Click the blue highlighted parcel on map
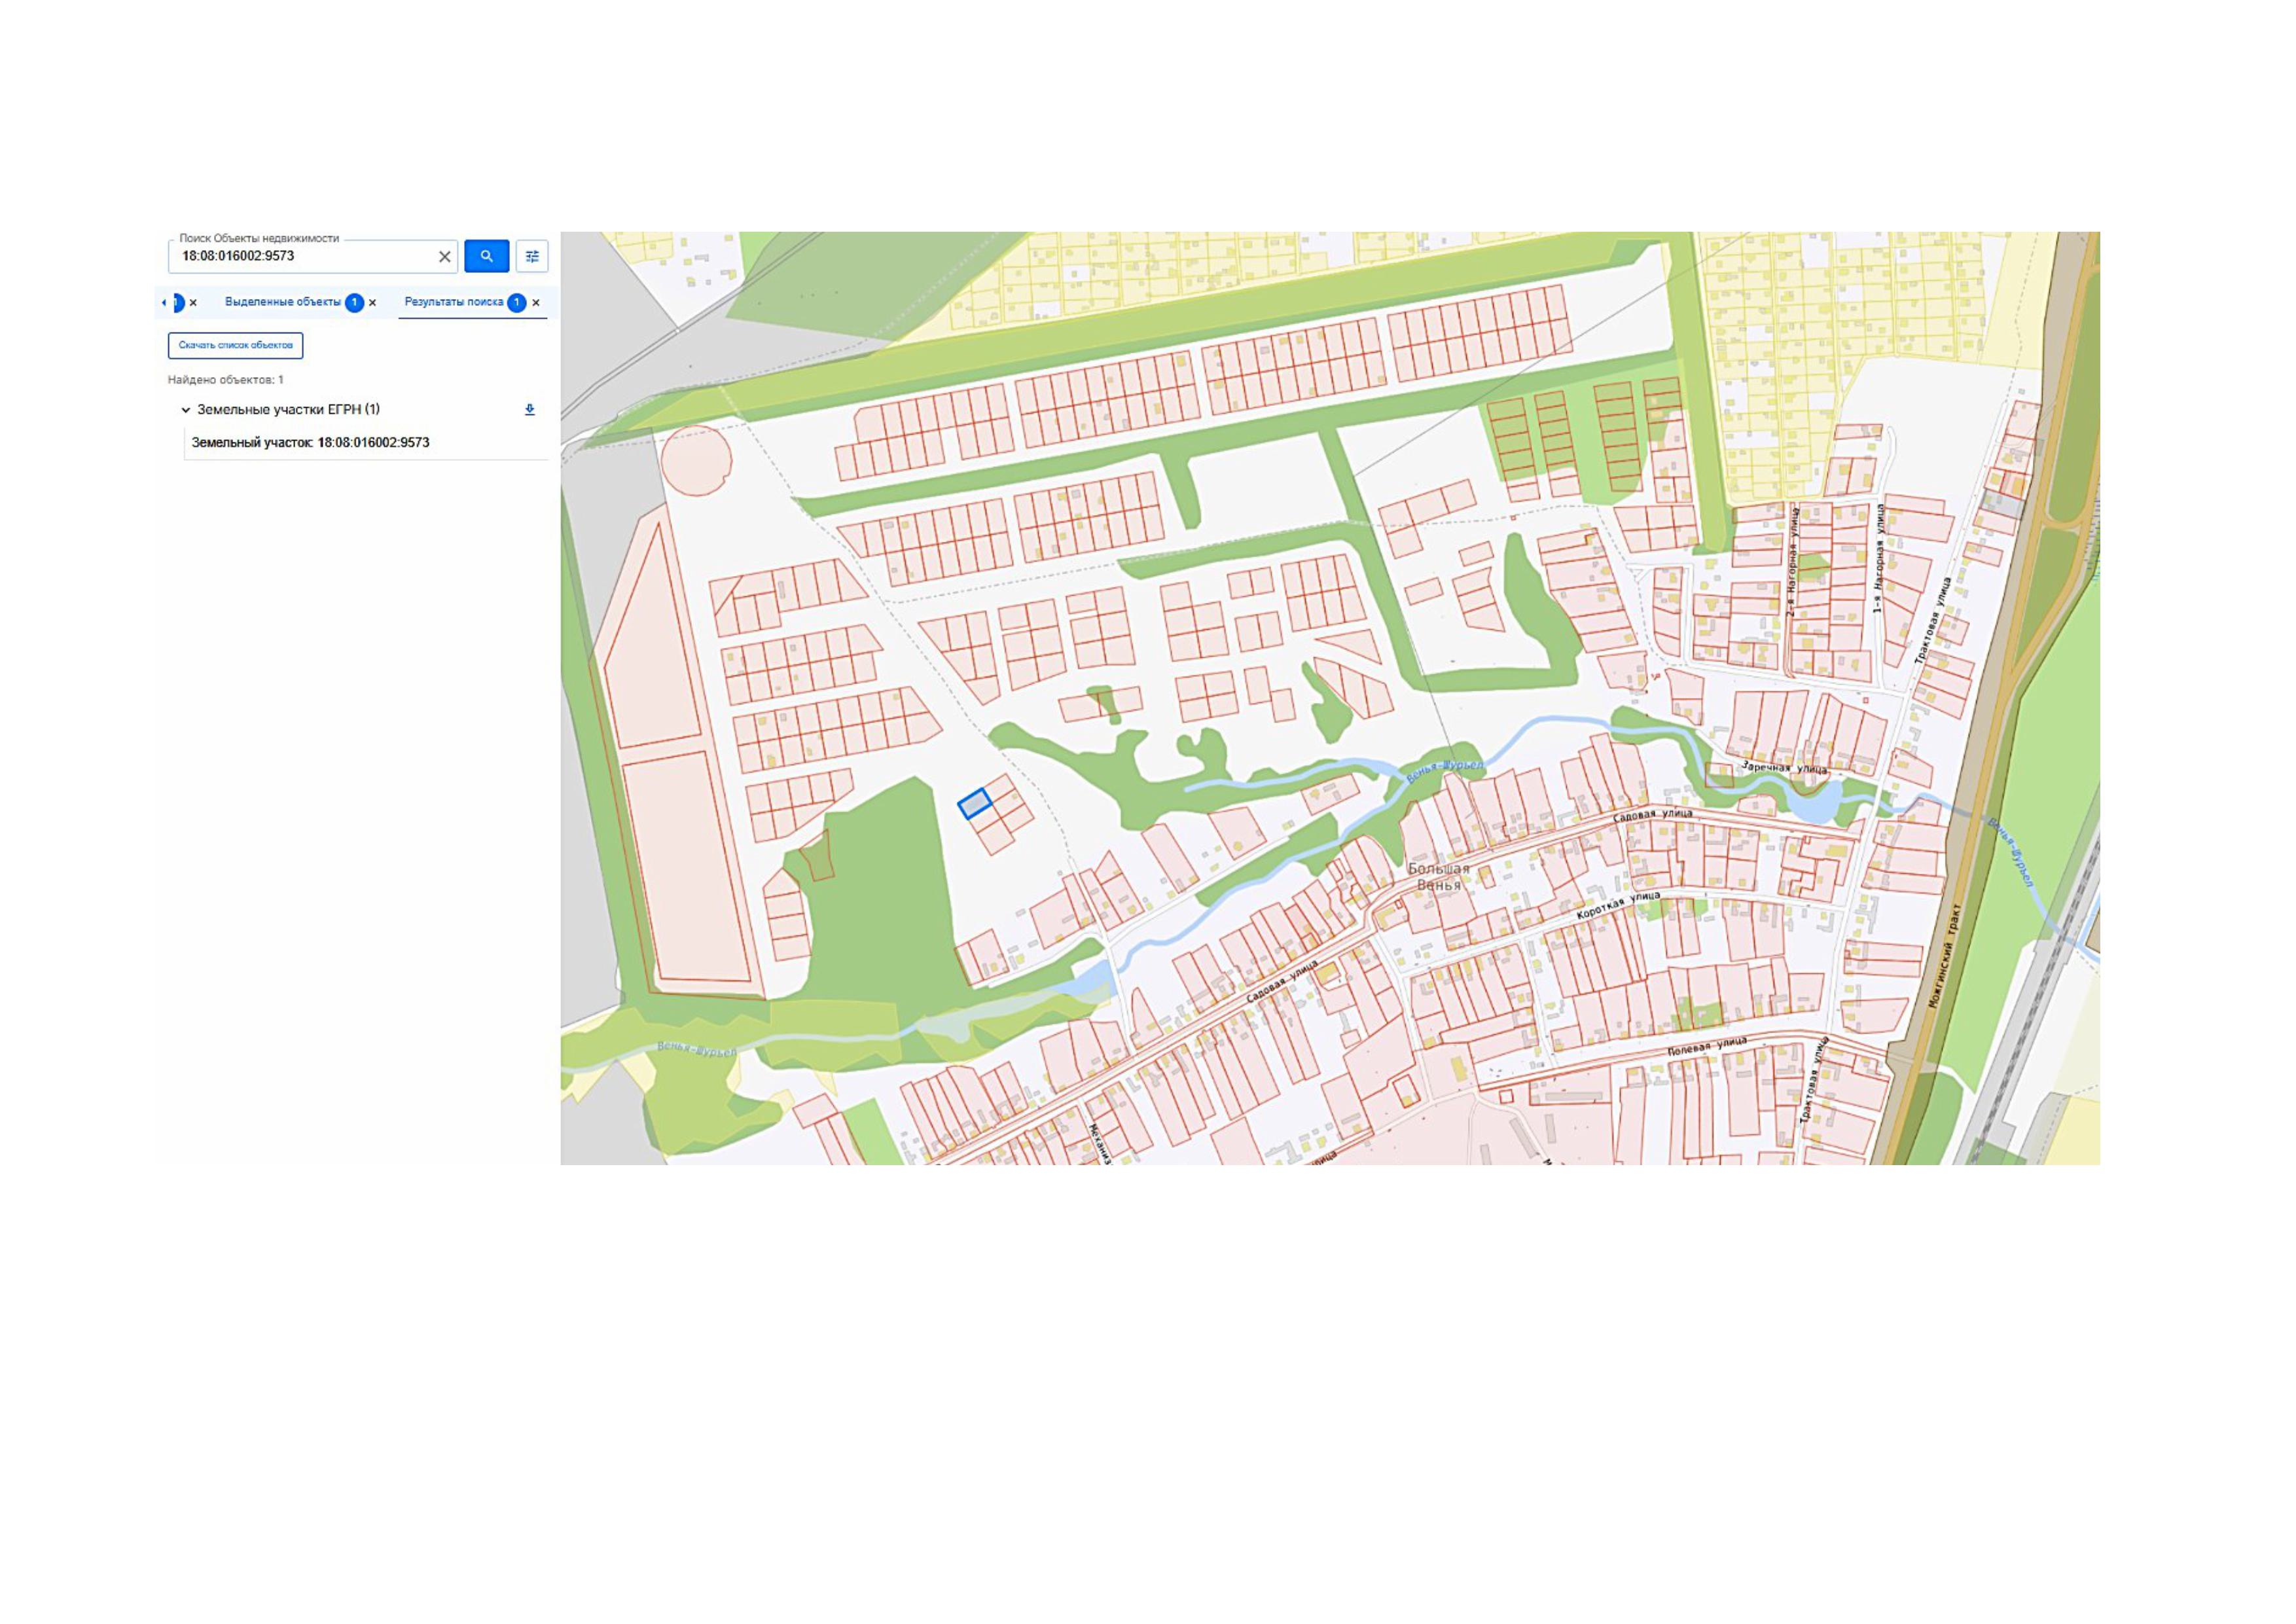The height and width of the screenshot is (1624, 2296). (x=974, y=804)
